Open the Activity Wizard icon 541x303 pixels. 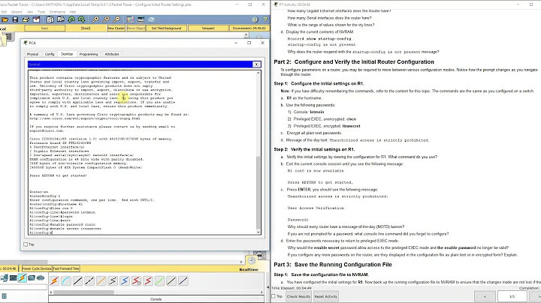36,19
